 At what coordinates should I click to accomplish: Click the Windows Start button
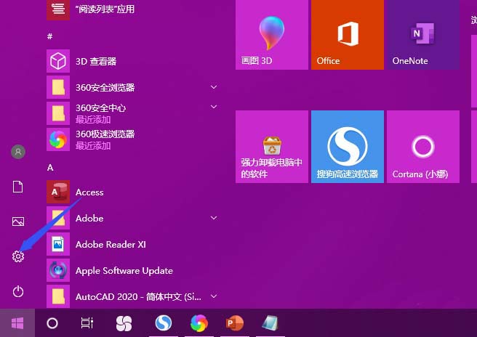tap(17, 323)
